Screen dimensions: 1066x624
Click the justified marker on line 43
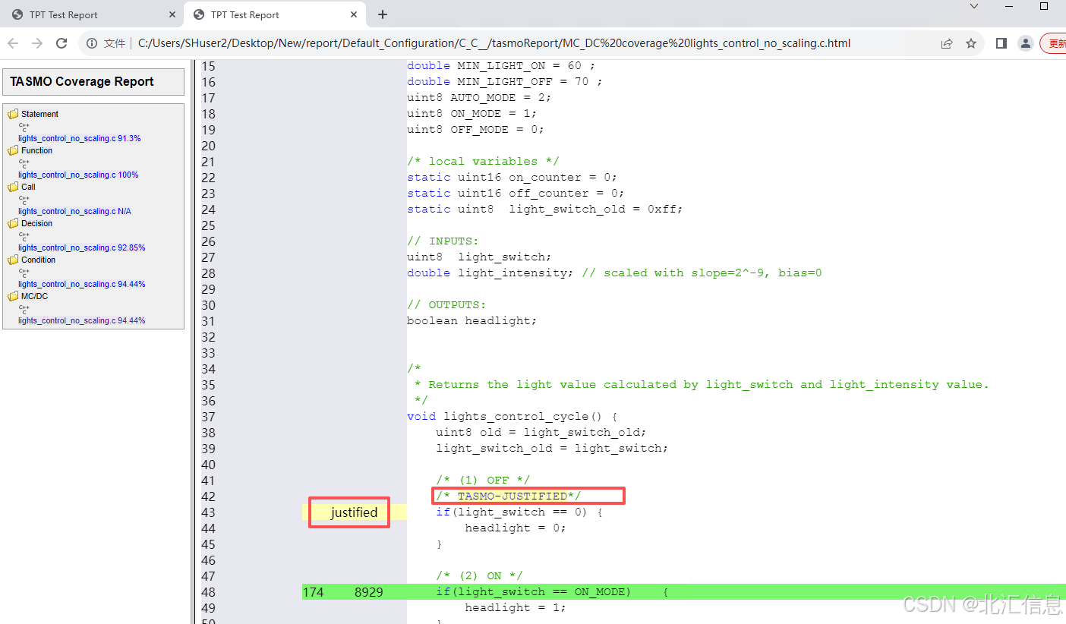pyautogui.click(x=354, y=512)
